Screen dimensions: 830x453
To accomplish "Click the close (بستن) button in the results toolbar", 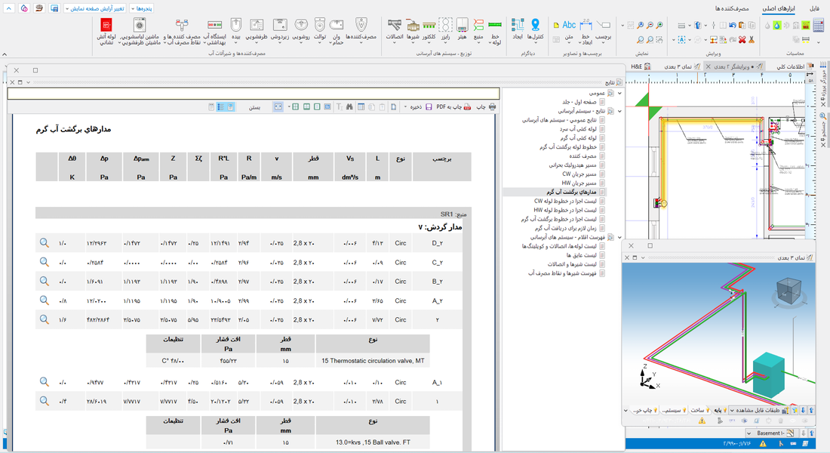I will coord(254,107).
